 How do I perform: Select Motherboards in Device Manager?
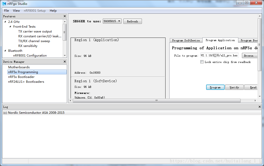pos(19,67)
